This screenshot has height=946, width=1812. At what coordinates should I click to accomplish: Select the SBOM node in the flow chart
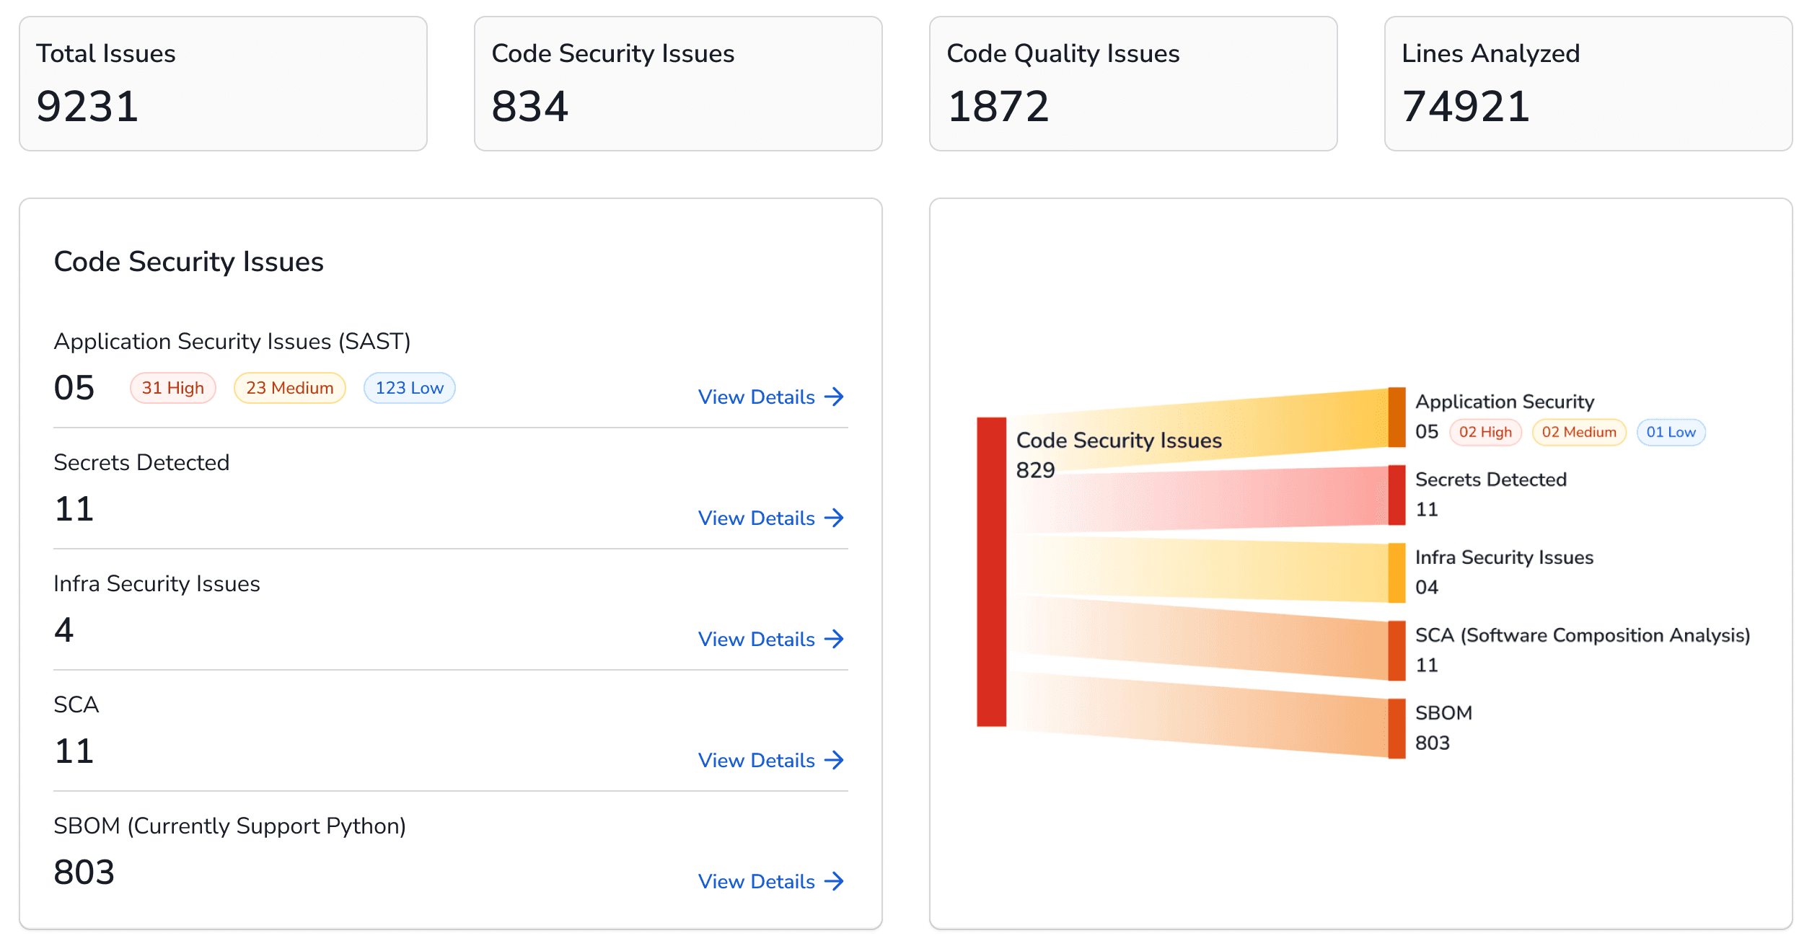point(1396,728)
